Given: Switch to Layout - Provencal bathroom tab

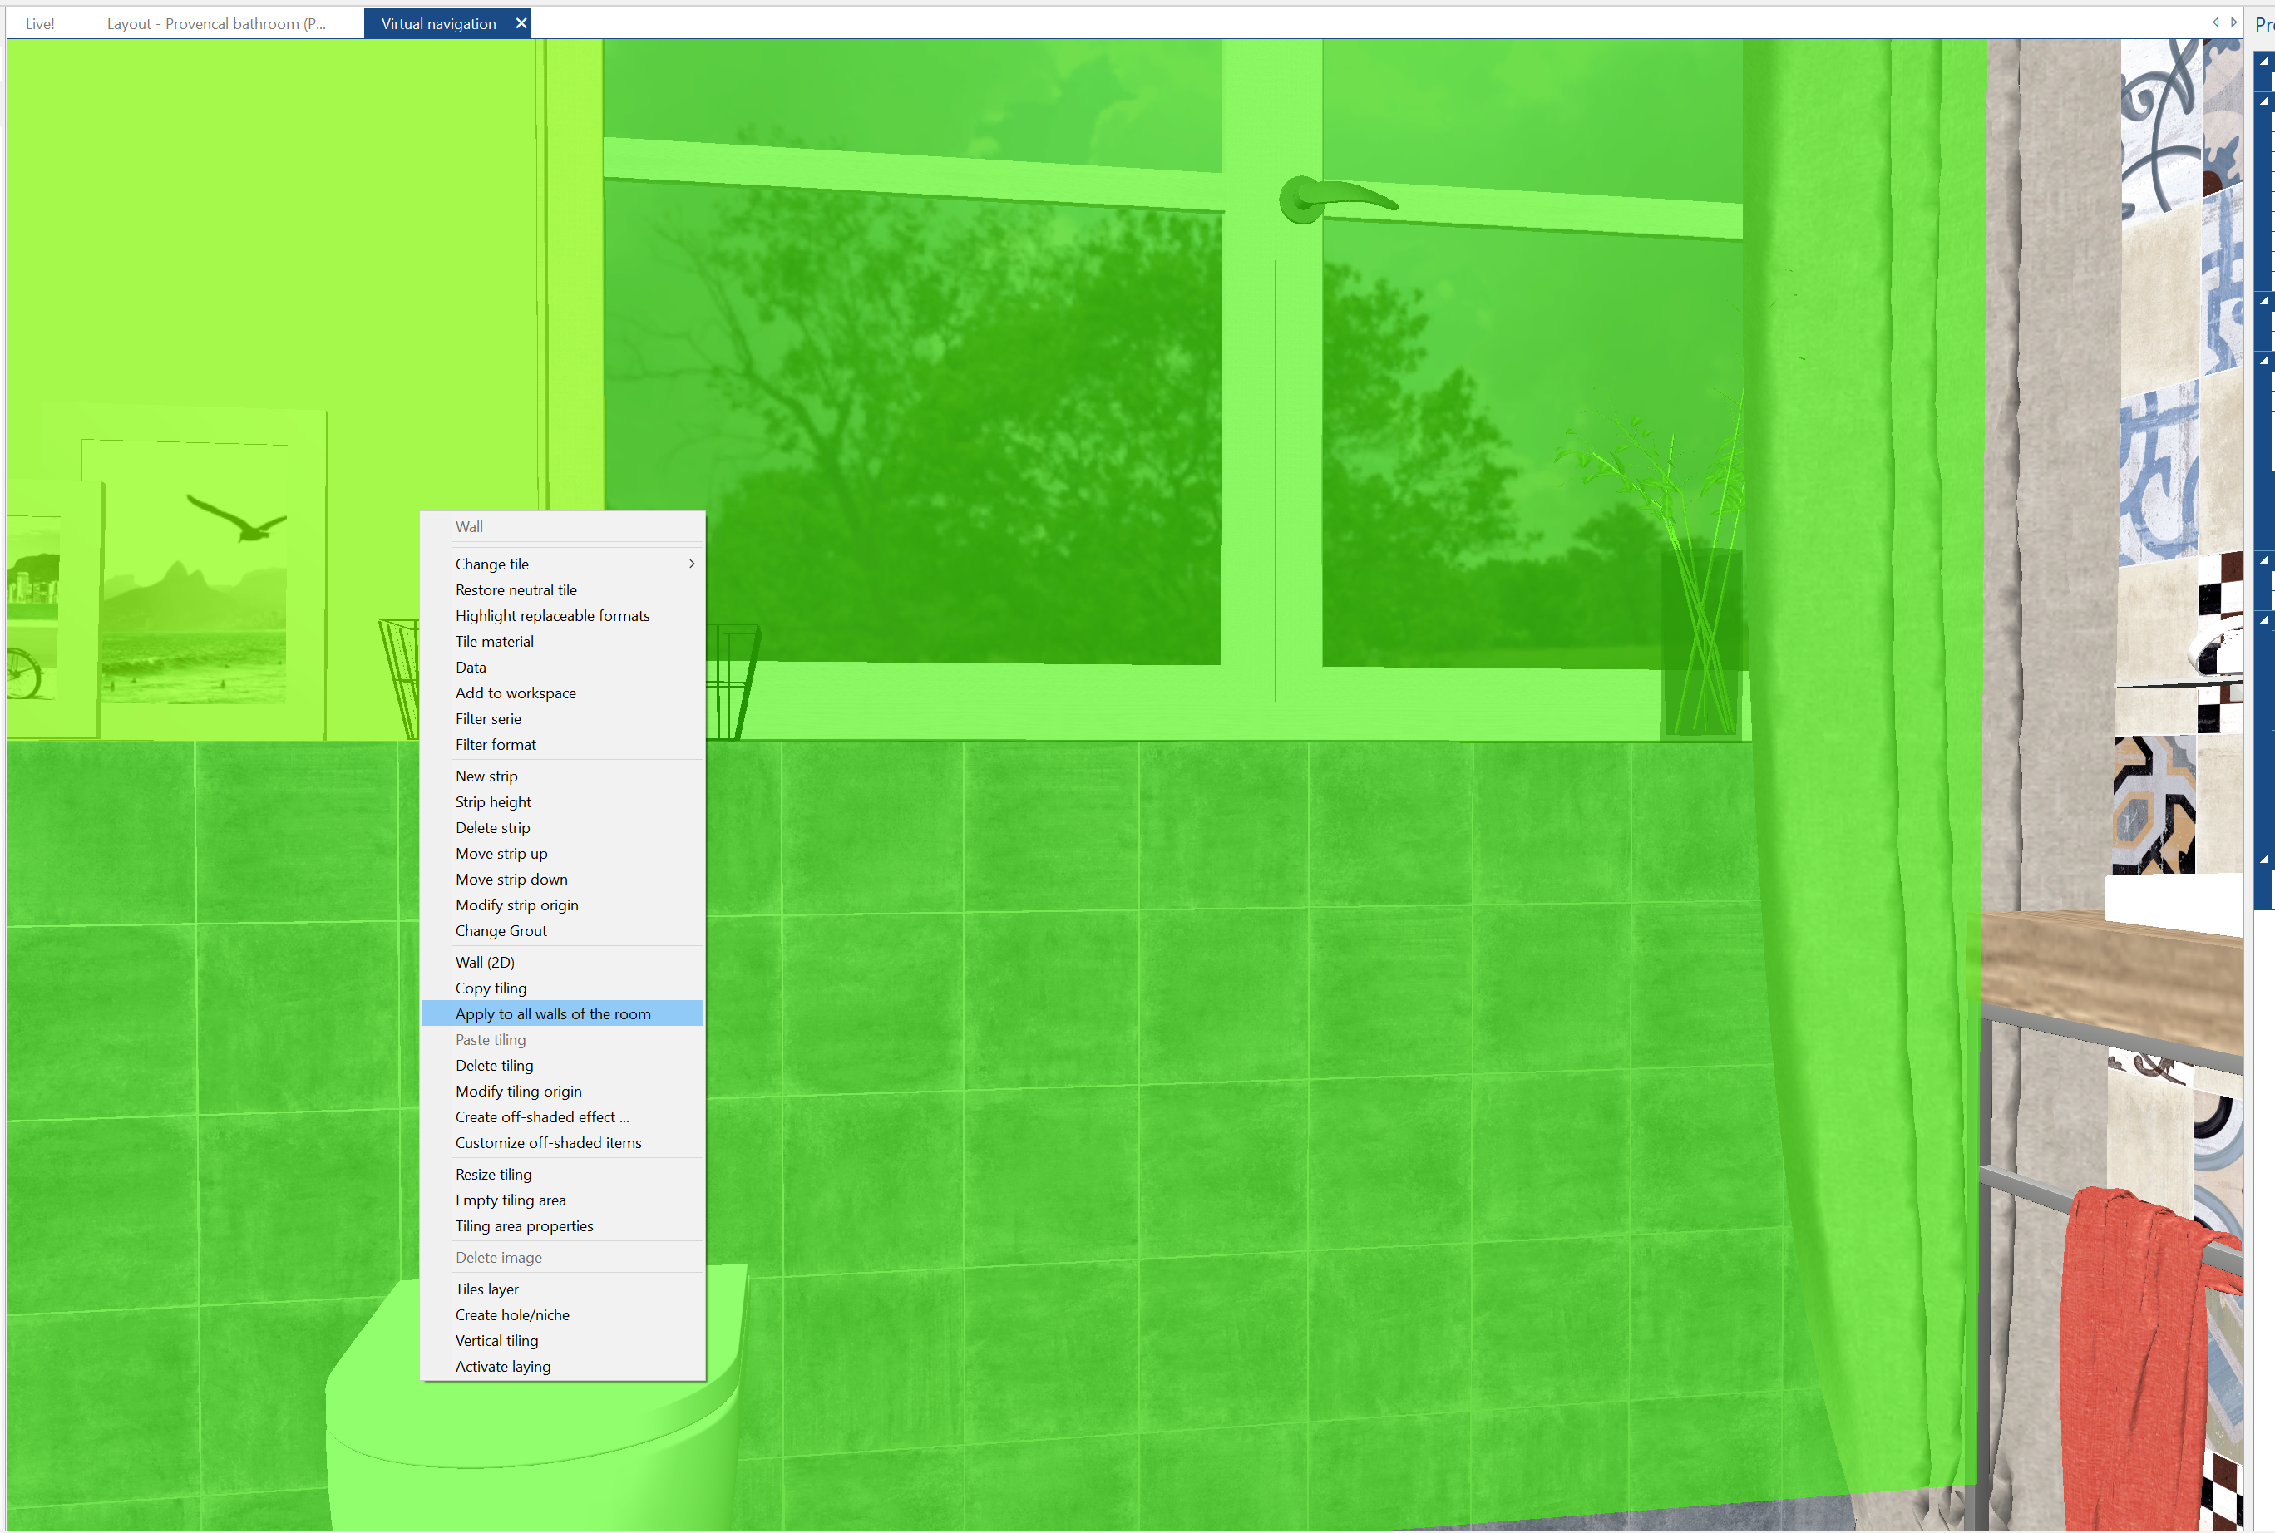Looking at the screenshot, I should (x=216, y=23).
